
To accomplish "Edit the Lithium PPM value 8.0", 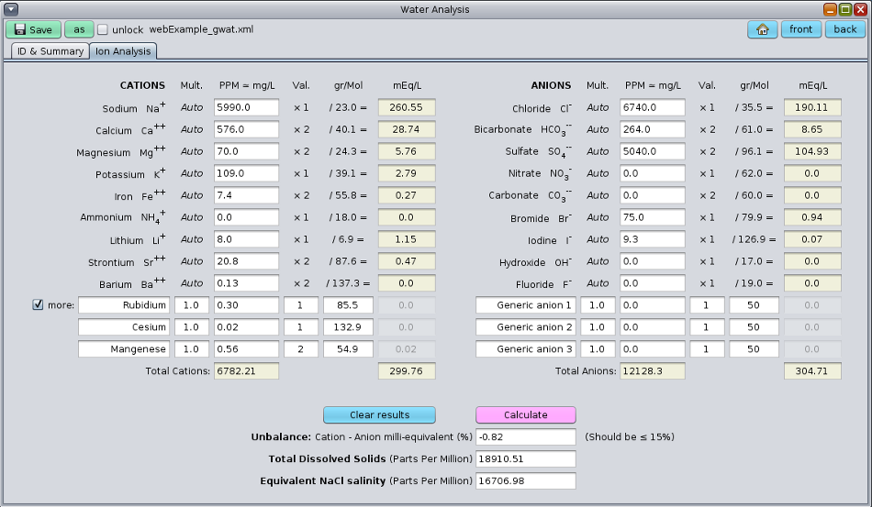I will click(x=246, y=238).
